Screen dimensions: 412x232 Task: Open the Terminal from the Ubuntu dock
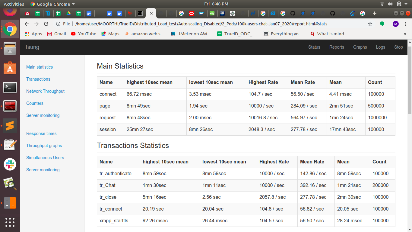point(10,88)
